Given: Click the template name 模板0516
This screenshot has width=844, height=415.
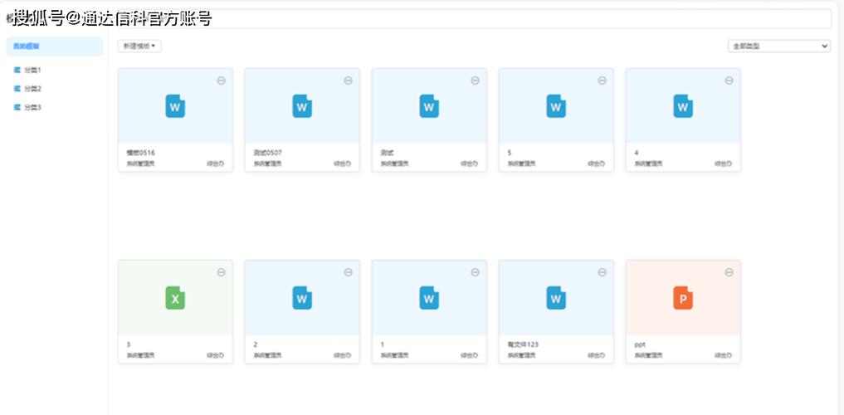Looking at the screenshot, I should point(141,153).
